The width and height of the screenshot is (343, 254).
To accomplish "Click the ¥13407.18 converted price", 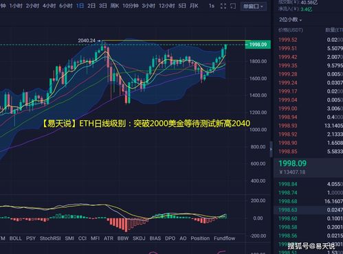I will pyautogui.click(x=292, y=172).
